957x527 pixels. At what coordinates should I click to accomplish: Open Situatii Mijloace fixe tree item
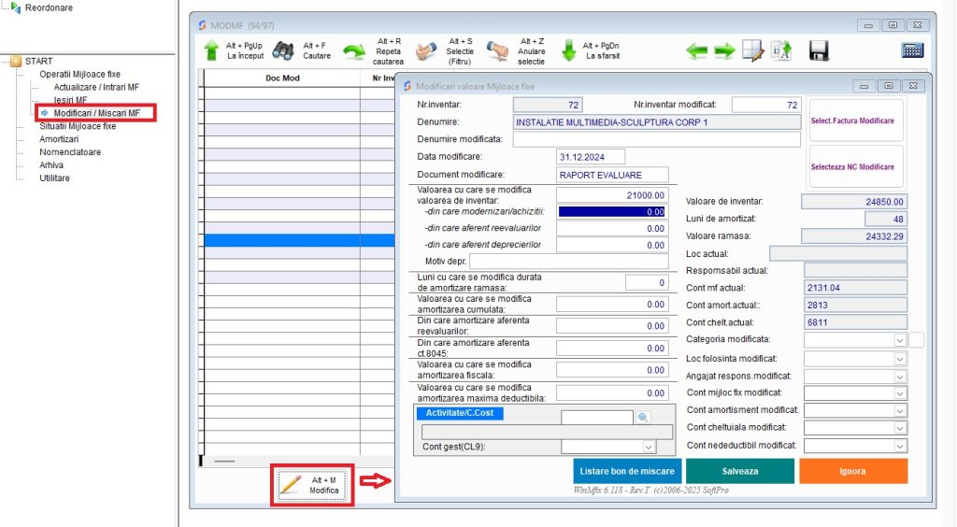coord(78,126)
